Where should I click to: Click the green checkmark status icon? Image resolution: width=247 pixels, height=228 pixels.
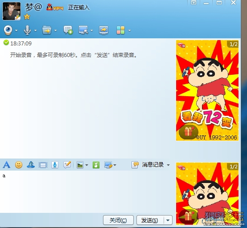[6, 42]
